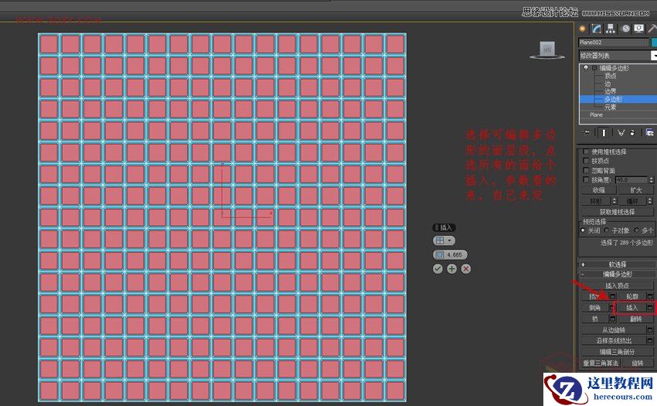This screenshot has width=657, height=406.
Task: Select 顶点 sub-object level
Action: pos(610,76)
